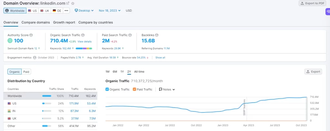
Task: Click the keywords distribution color bar
Action: [x=84, y=48]
